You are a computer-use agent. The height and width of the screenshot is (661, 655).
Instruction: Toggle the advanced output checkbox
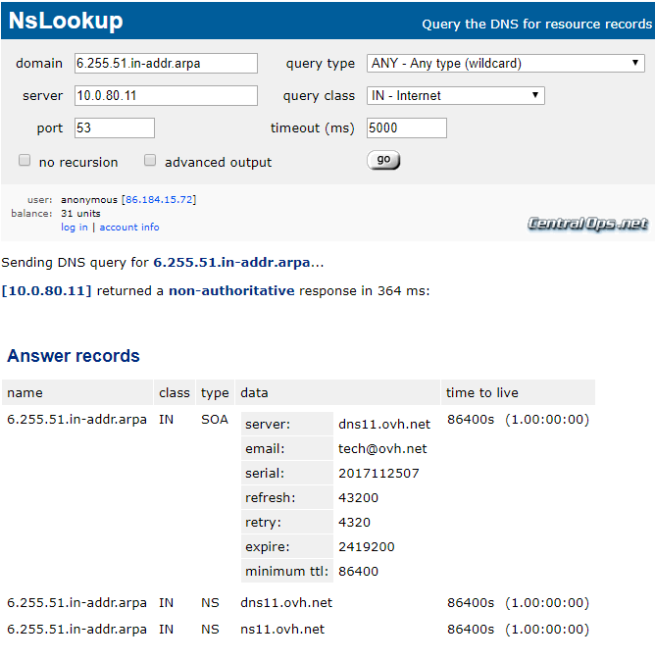click(x=150, y=160)
